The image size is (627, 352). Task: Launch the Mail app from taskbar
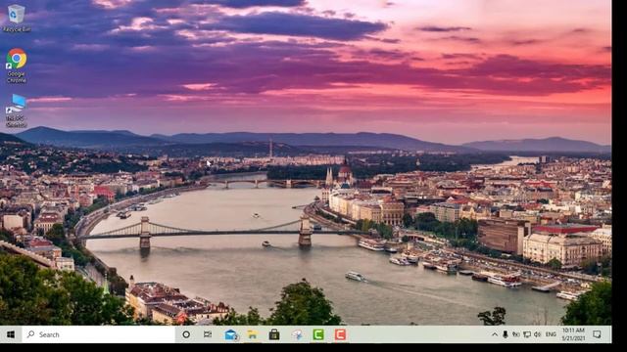[x=231, y=334]
